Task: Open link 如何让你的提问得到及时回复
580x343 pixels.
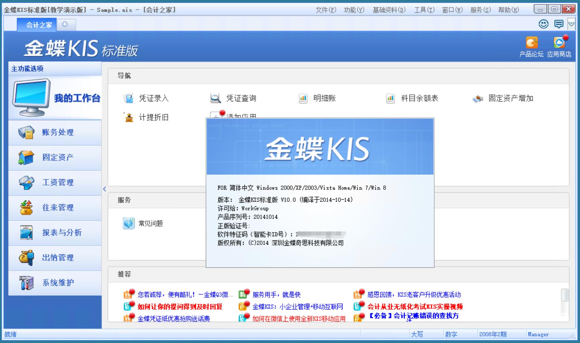Action: pyautogui.click(x=180, y=307)
